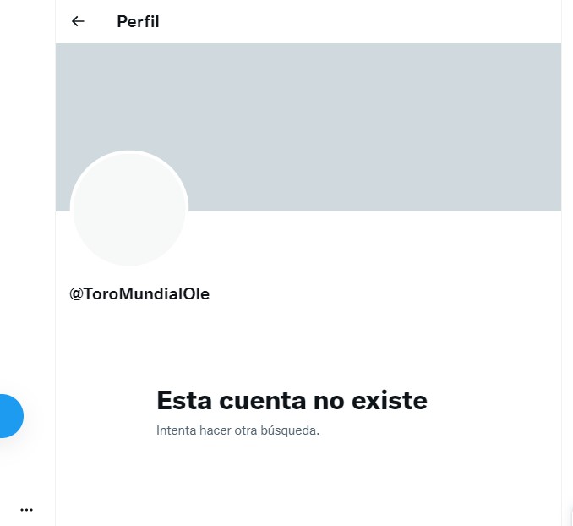The image size is (573, 526).
Task: Click the top-right corner of the gray banner
Action: [x=549, y=52]
